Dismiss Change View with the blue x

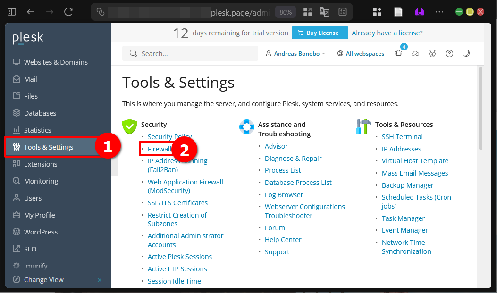(x=100, y=280)
